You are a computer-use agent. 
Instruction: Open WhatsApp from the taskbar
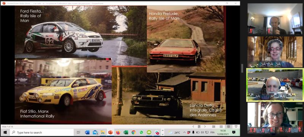point(141,132)
